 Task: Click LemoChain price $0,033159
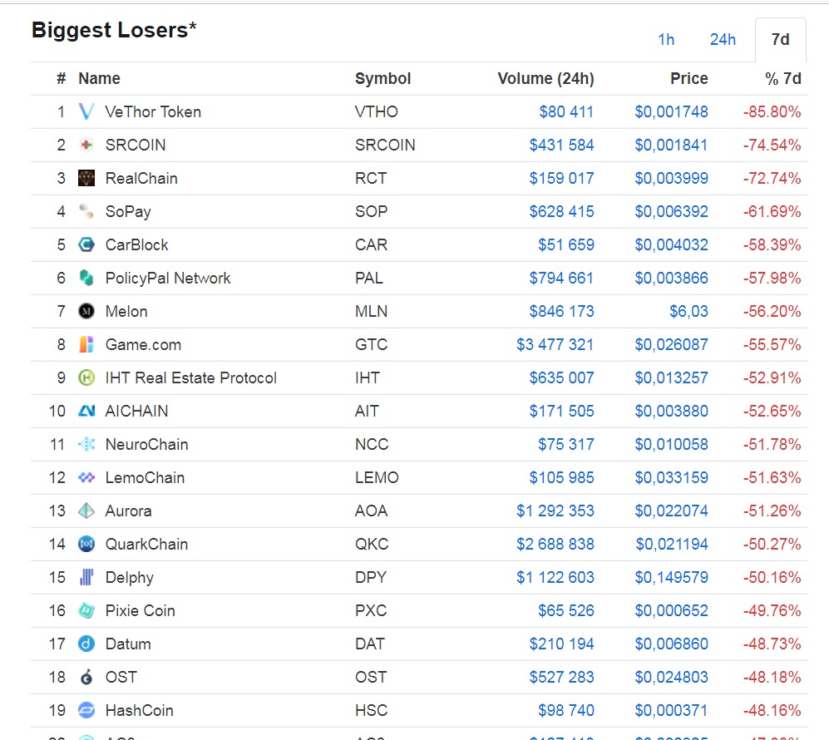point(672,477)
